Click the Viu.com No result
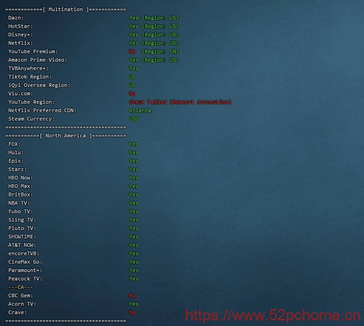 tap(132, 93)
